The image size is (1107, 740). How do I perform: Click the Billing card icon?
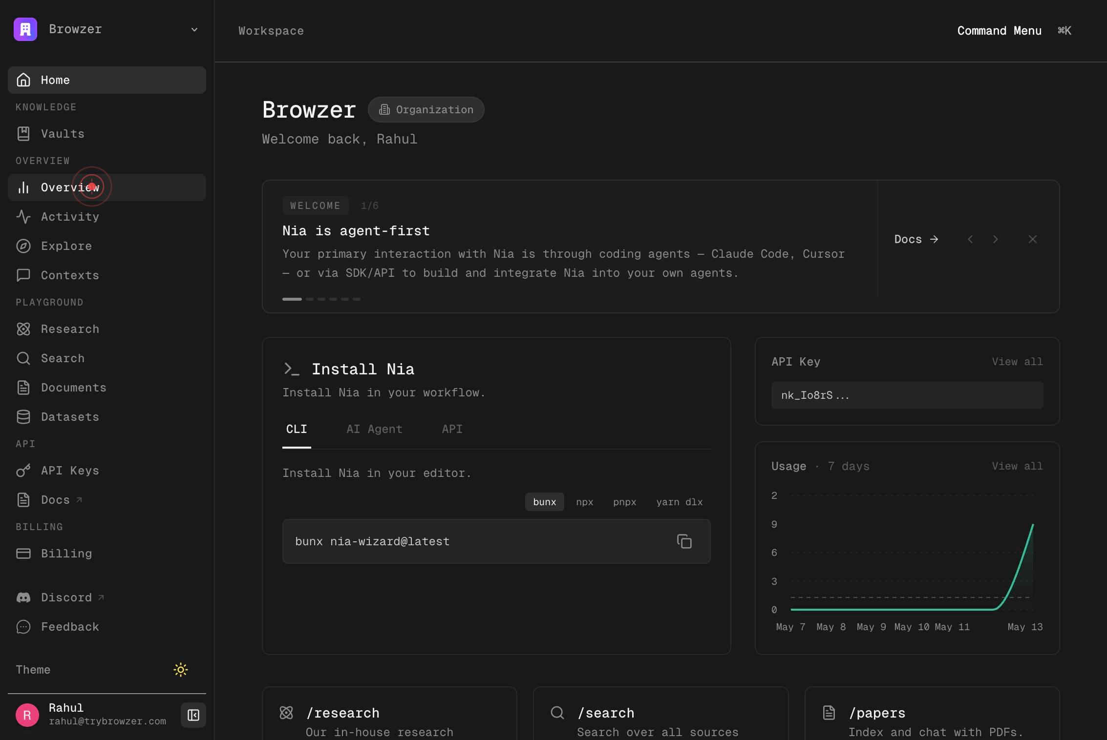[23, 554]
